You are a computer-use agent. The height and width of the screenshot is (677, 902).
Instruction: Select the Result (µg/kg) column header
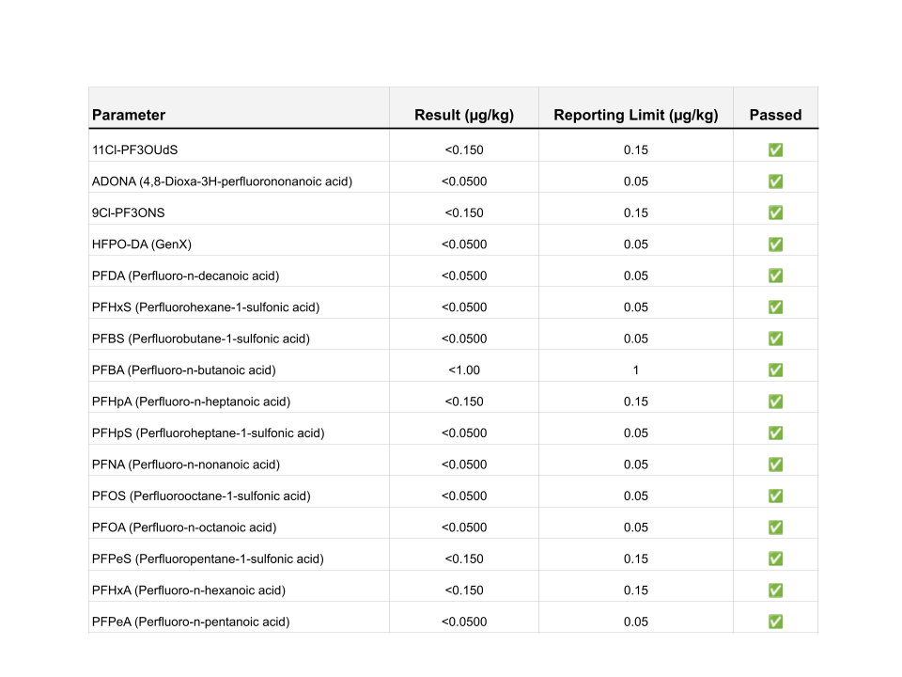(x=464, y=115)
